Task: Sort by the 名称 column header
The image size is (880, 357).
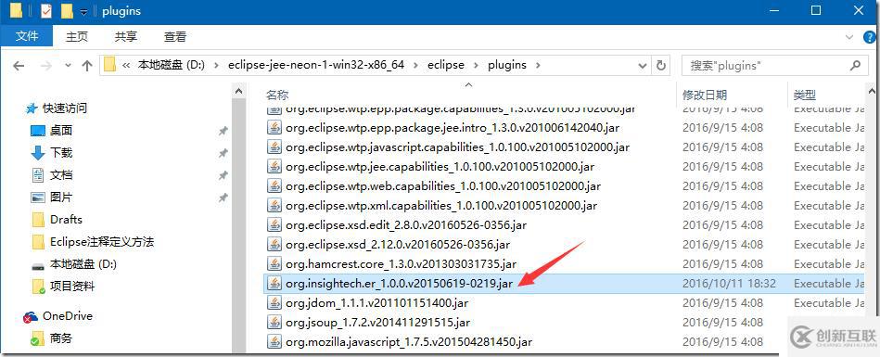Action: pyautogui.click(x=277, y=95)
